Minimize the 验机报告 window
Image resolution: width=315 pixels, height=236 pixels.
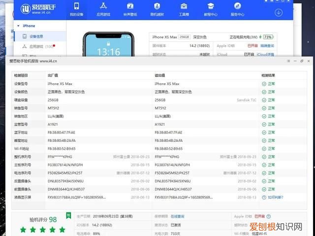coord(295,61)
